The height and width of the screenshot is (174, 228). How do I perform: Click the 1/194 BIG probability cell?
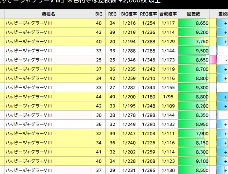click(x=128, y=42)
